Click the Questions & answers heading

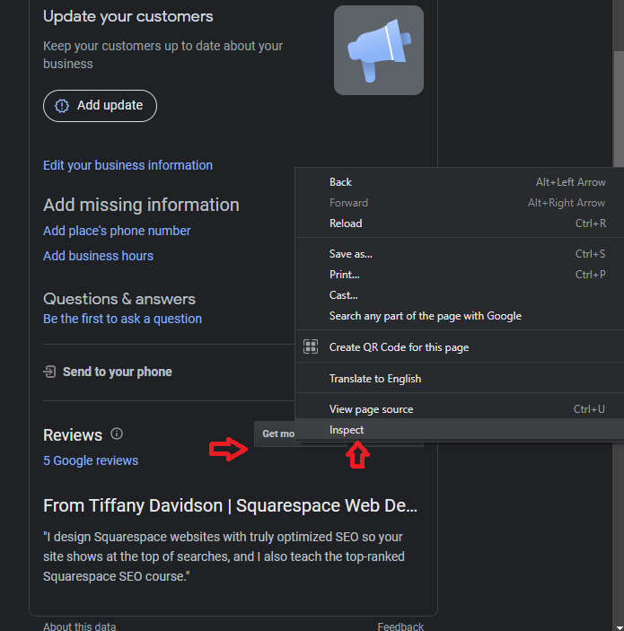[119, 299]
